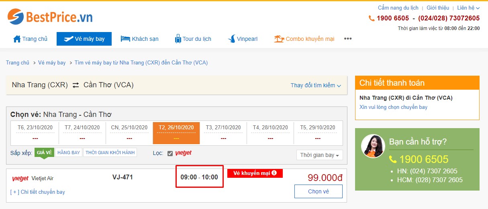Click the price 99.000đ
The width and height of the screenshot is (488, 209).
(325, 178)
